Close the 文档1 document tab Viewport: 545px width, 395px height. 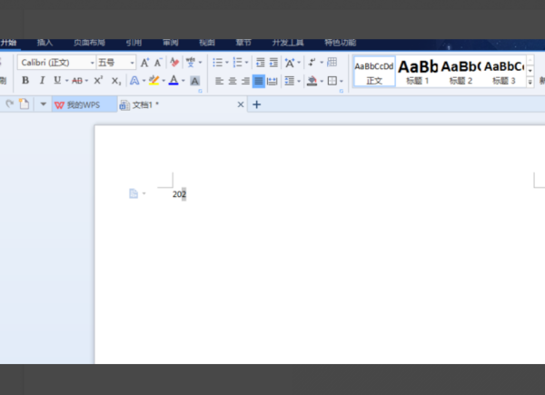pyautogui.click(x=241, y=104)
